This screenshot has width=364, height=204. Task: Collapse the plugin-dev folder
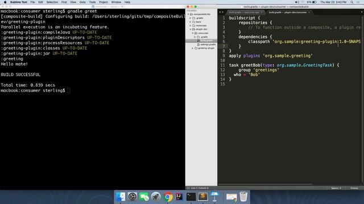(191, 29)
